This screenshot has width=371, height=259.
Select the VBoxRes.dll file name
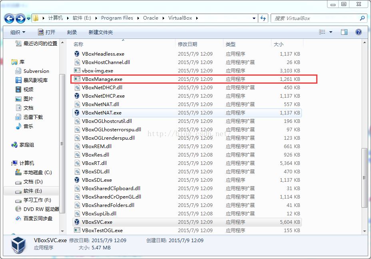96,155
